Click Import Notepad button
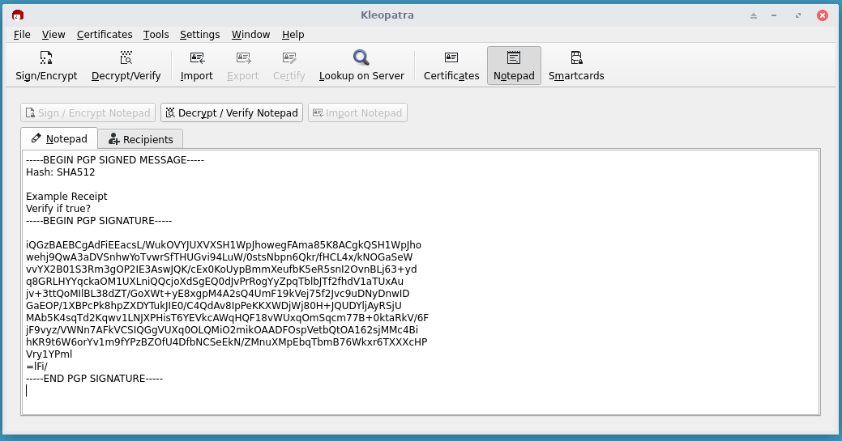The height and width of the screenshot is (441, 842). [357, 112]
